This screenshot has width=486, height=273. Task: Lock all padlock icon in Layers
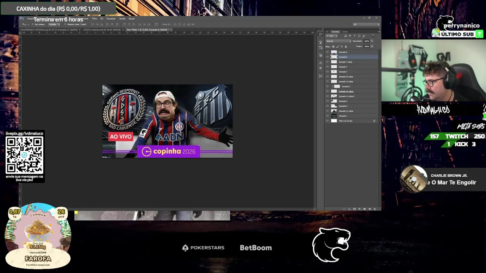point(346,46)
